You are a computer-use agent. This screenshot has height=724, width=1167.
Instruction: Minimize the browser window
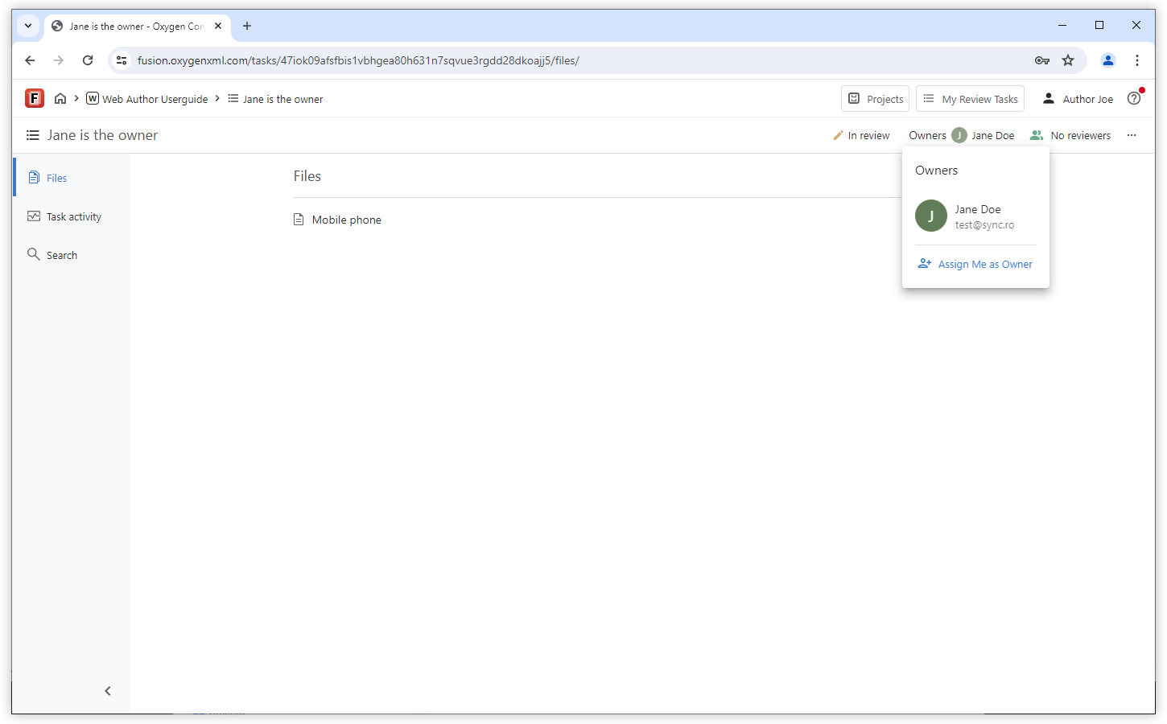1062,26
